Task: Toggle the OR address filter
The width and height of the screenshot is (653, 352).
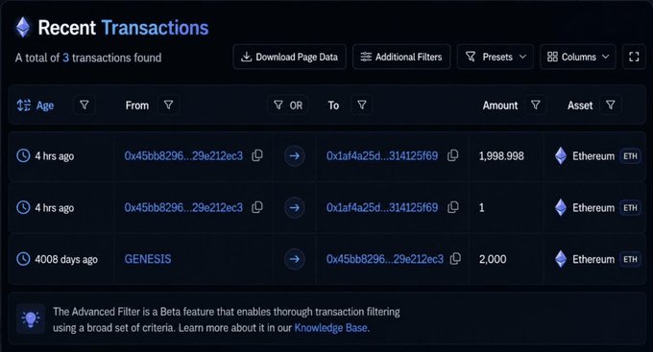Action: pos(288,106)
